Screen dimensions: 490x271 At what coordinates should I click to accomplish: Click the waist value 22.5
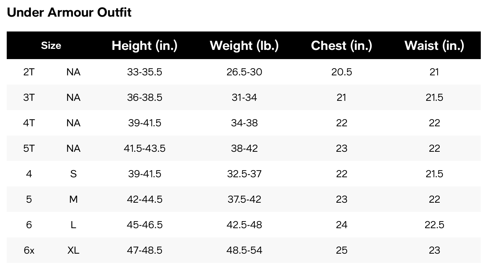[x=434, y=225]
